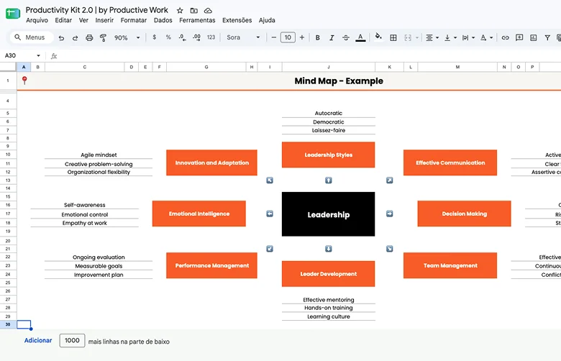Click the red pin icon in row 1
This screenshot has width=561, height=361.
click(x=24, y=81)
